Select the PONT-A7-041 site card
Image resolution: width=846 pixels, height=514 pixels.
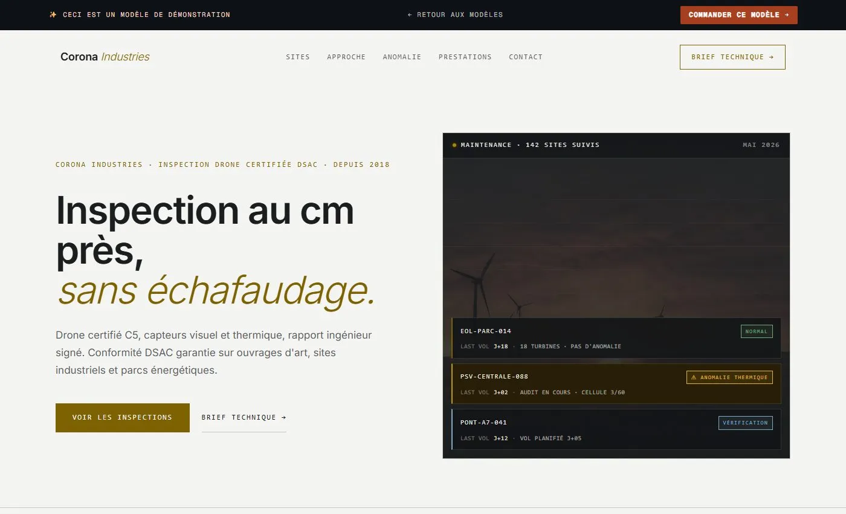pyautogui.click(x=616, y=429)
